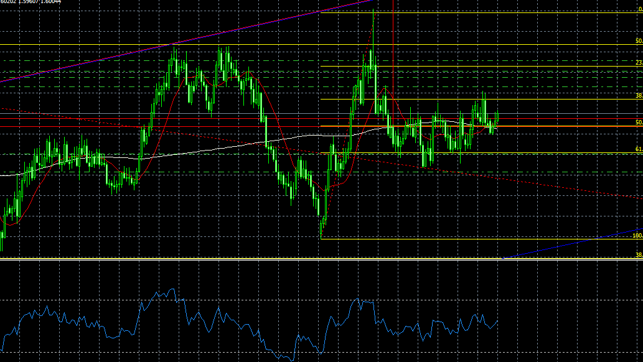Click the gray horizontal current price line

pyautogui.click(x=321, y=114)
